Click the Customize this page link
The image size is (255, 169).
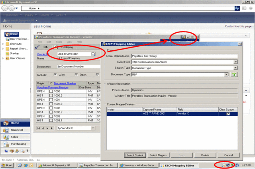[239, 26]
